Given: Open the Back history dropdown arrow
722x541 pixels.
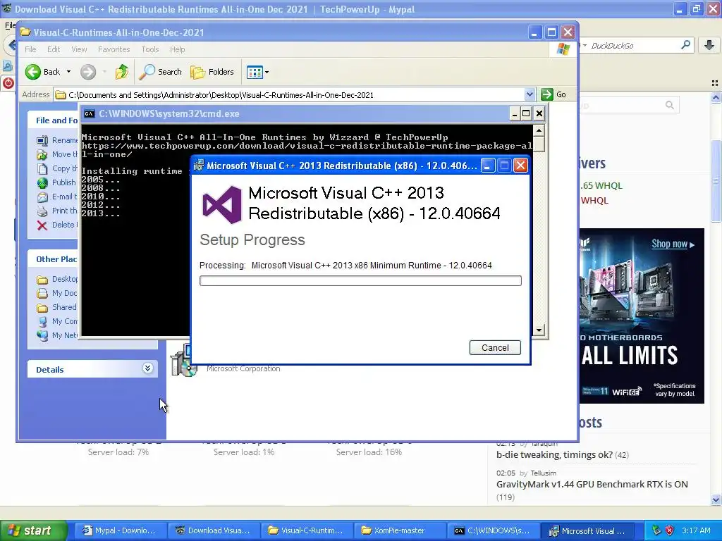Looking at the screenshot, I should (x=68, y=72).
